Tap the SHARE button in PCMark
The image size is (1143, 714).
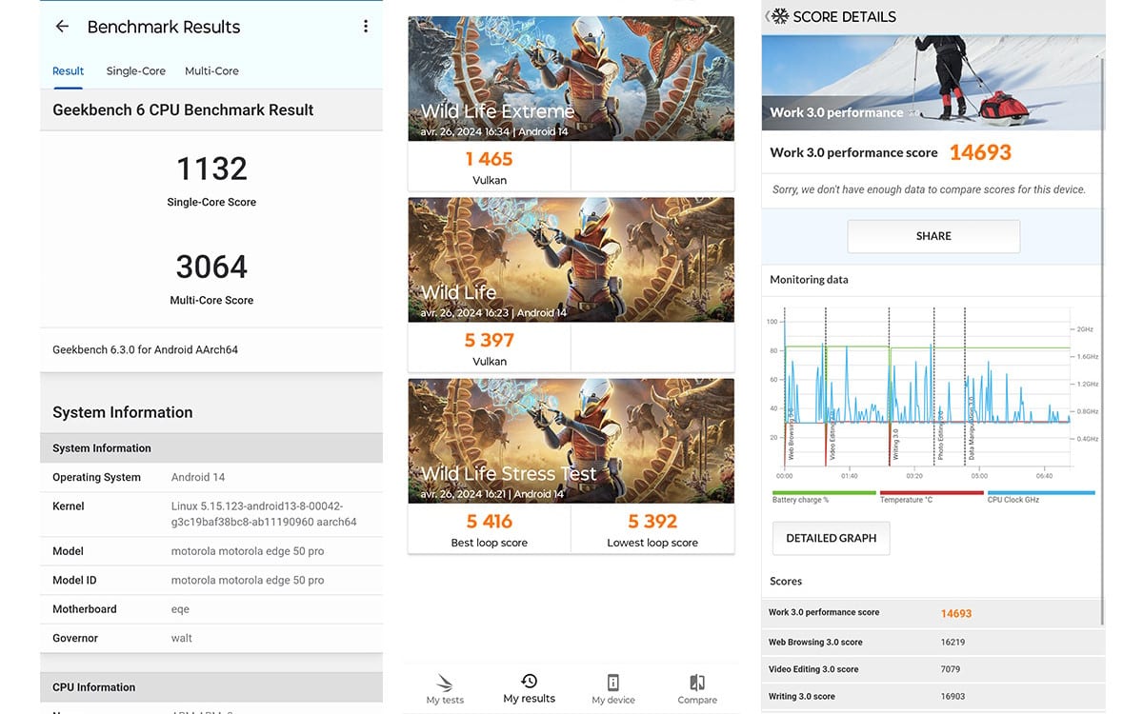[933, 236]
